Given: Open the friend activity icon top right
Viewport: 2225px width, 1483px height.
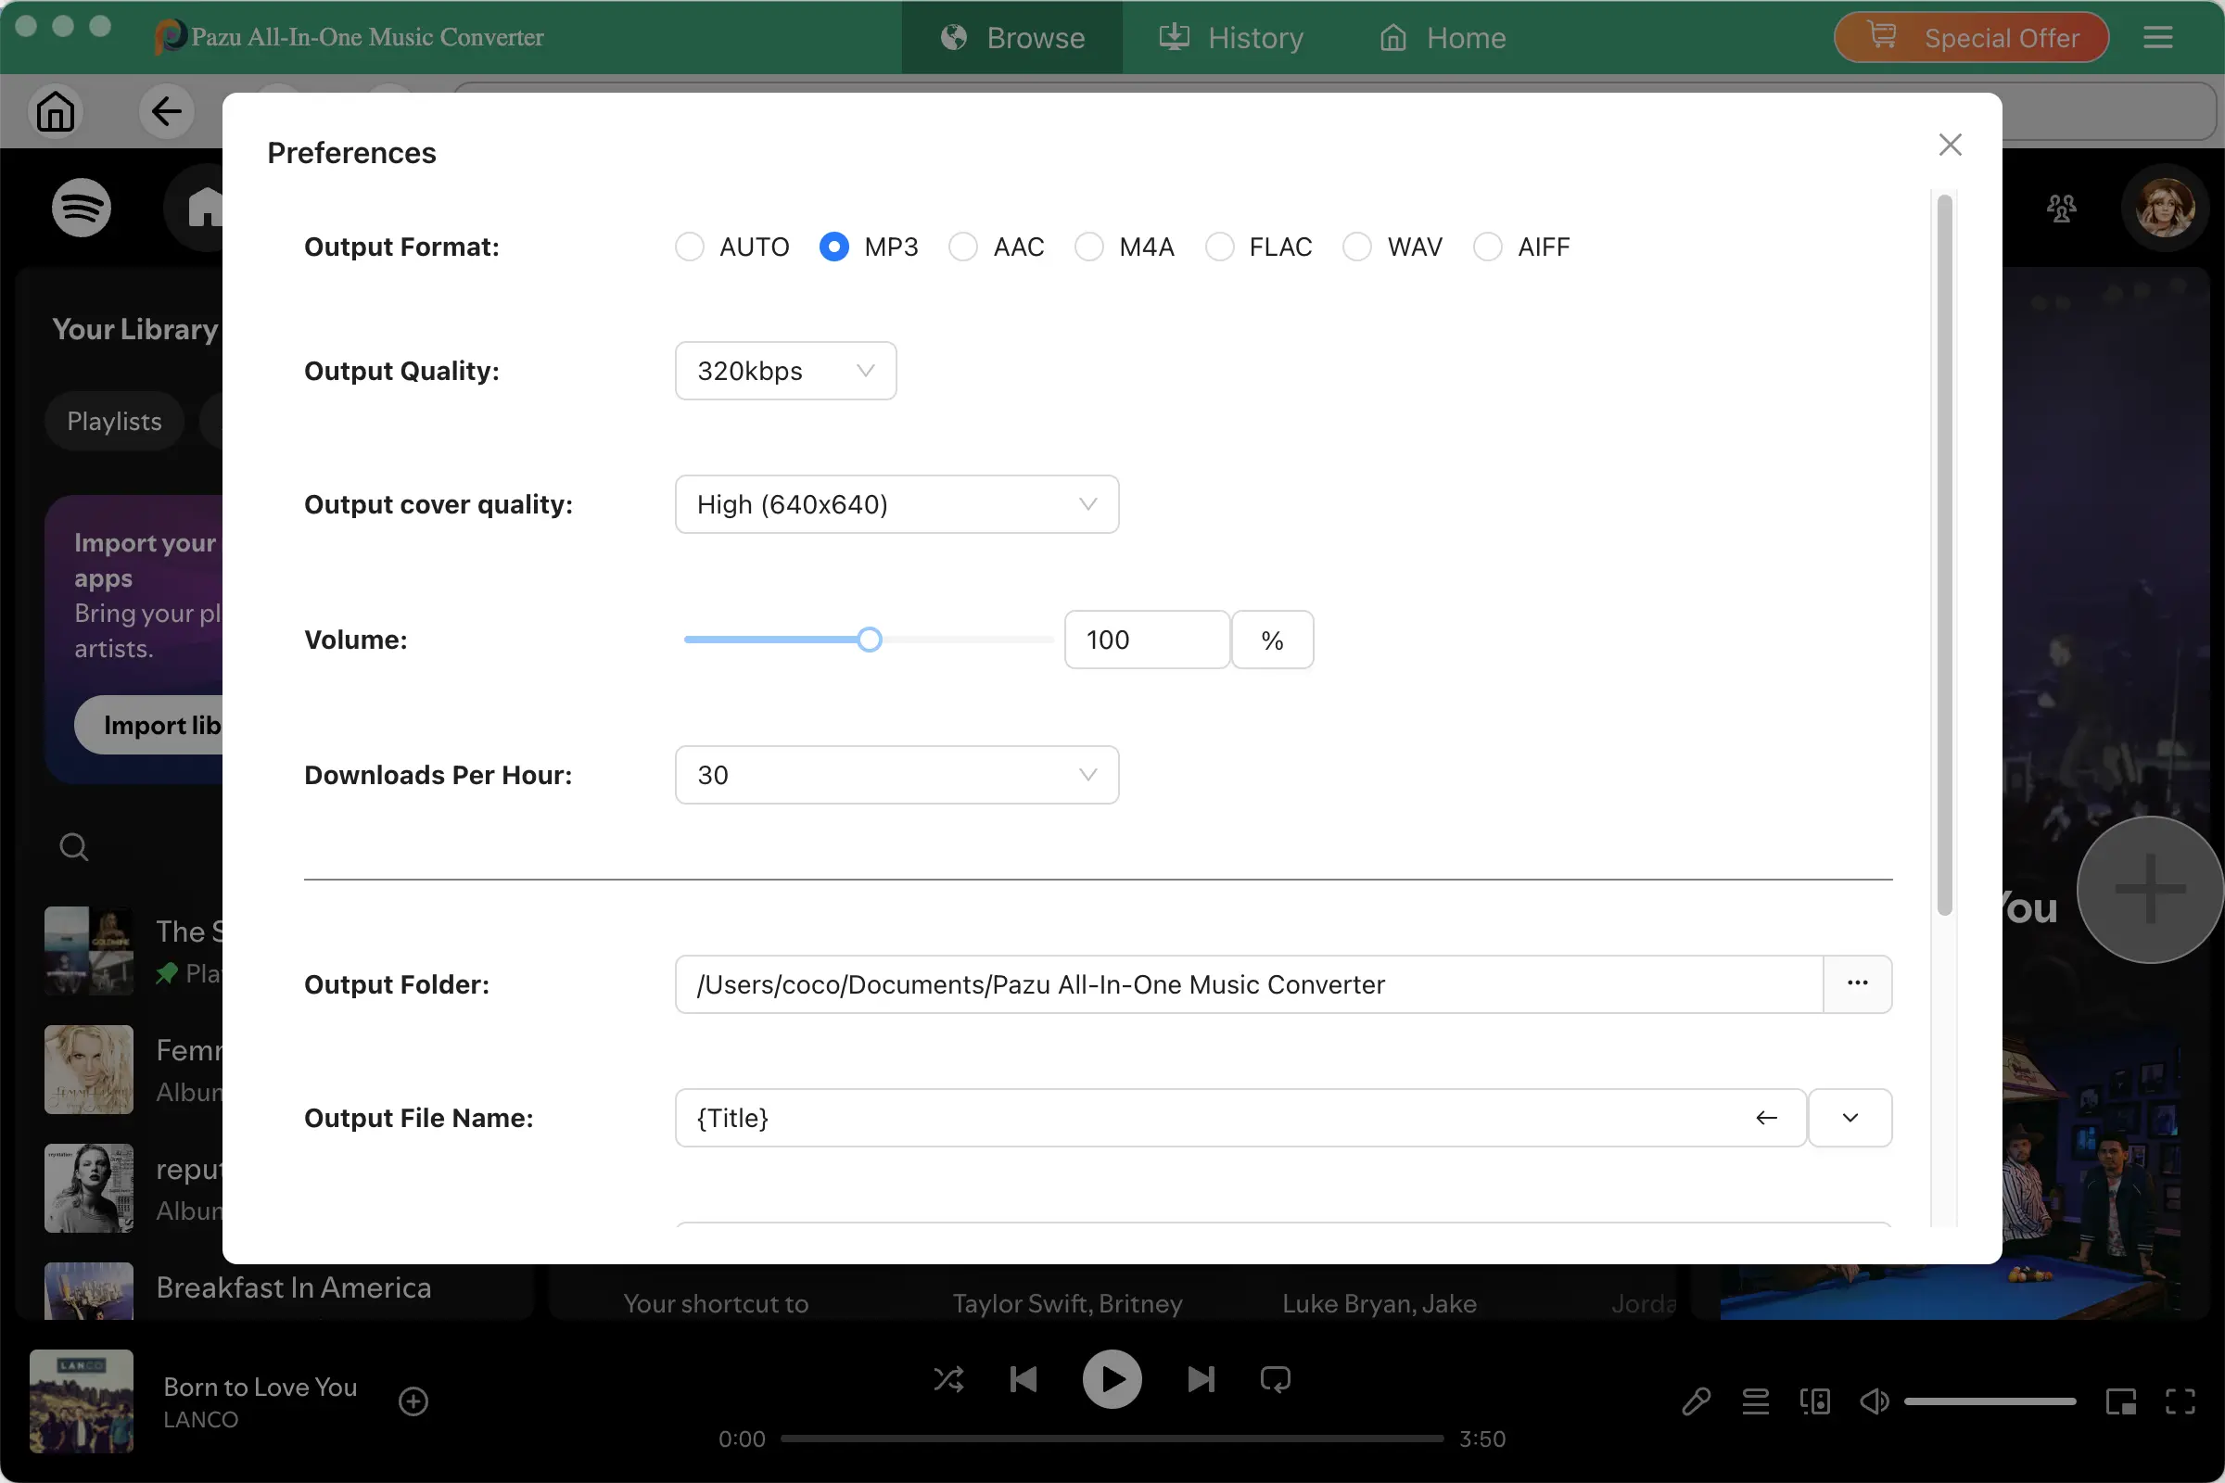Looking at the screenshot, I should pos(2062,207).
